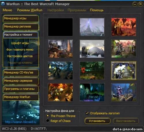Pick the red floating rocks Outland background
The image size is (144, 132).
[124, 27]
